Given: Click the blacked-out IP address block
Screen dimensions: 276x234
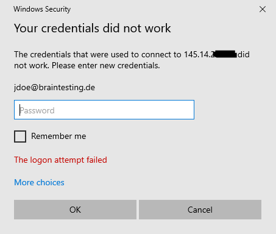Looking at the screenshot, I should pyautogui.click(x=226, y=54).
